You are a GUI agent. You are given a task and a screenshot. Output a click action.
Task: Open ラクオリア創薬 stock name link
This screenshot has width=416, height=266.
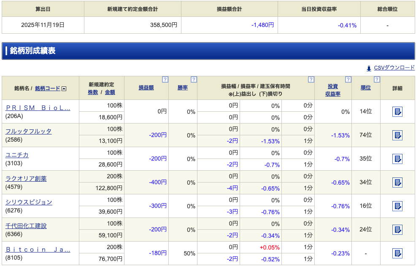(x=26, y=179)
